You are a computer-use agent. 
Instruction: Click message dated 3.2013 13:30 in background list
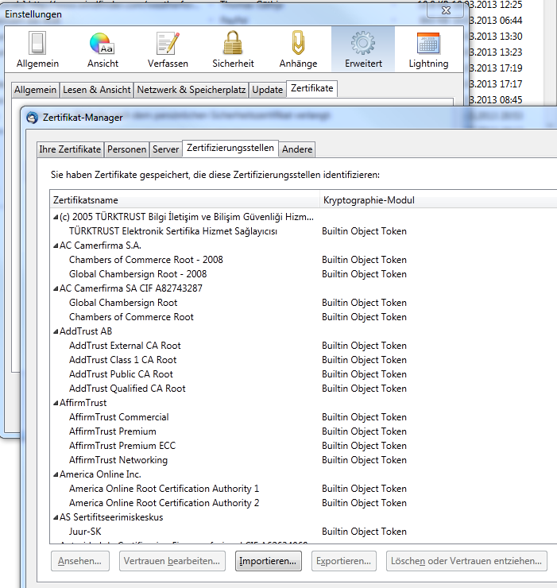point(496,37)
